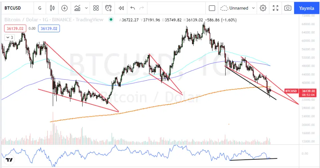Click the blue 36139.02 buy price button
Viewport: 320px width, 168px height.
tap(49, 29)
